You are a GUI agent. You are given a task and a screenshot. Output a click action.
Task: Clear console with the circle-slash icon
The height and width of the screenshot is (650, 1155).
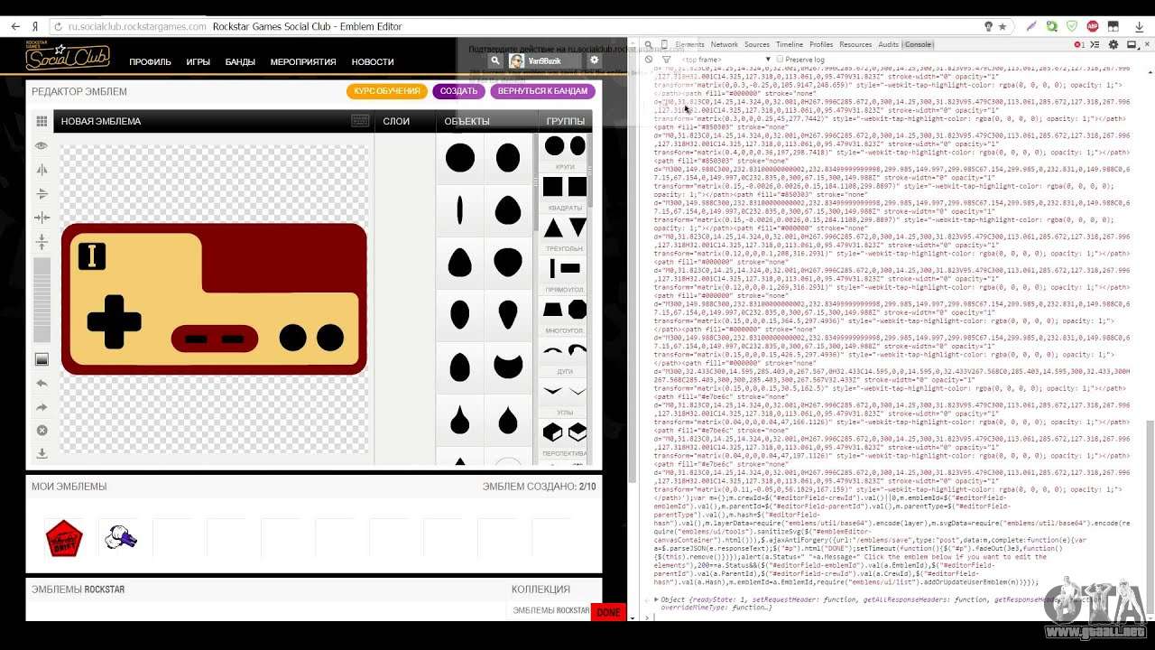click(x=648, y=60)
